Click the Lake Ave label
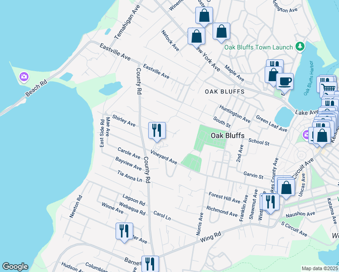Screen dimensions: 339x272 tap(307, 112)
